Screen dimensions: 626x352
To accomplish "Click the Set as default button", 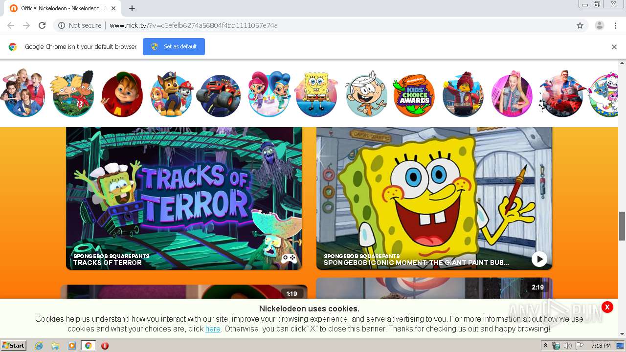I will 174,46.
